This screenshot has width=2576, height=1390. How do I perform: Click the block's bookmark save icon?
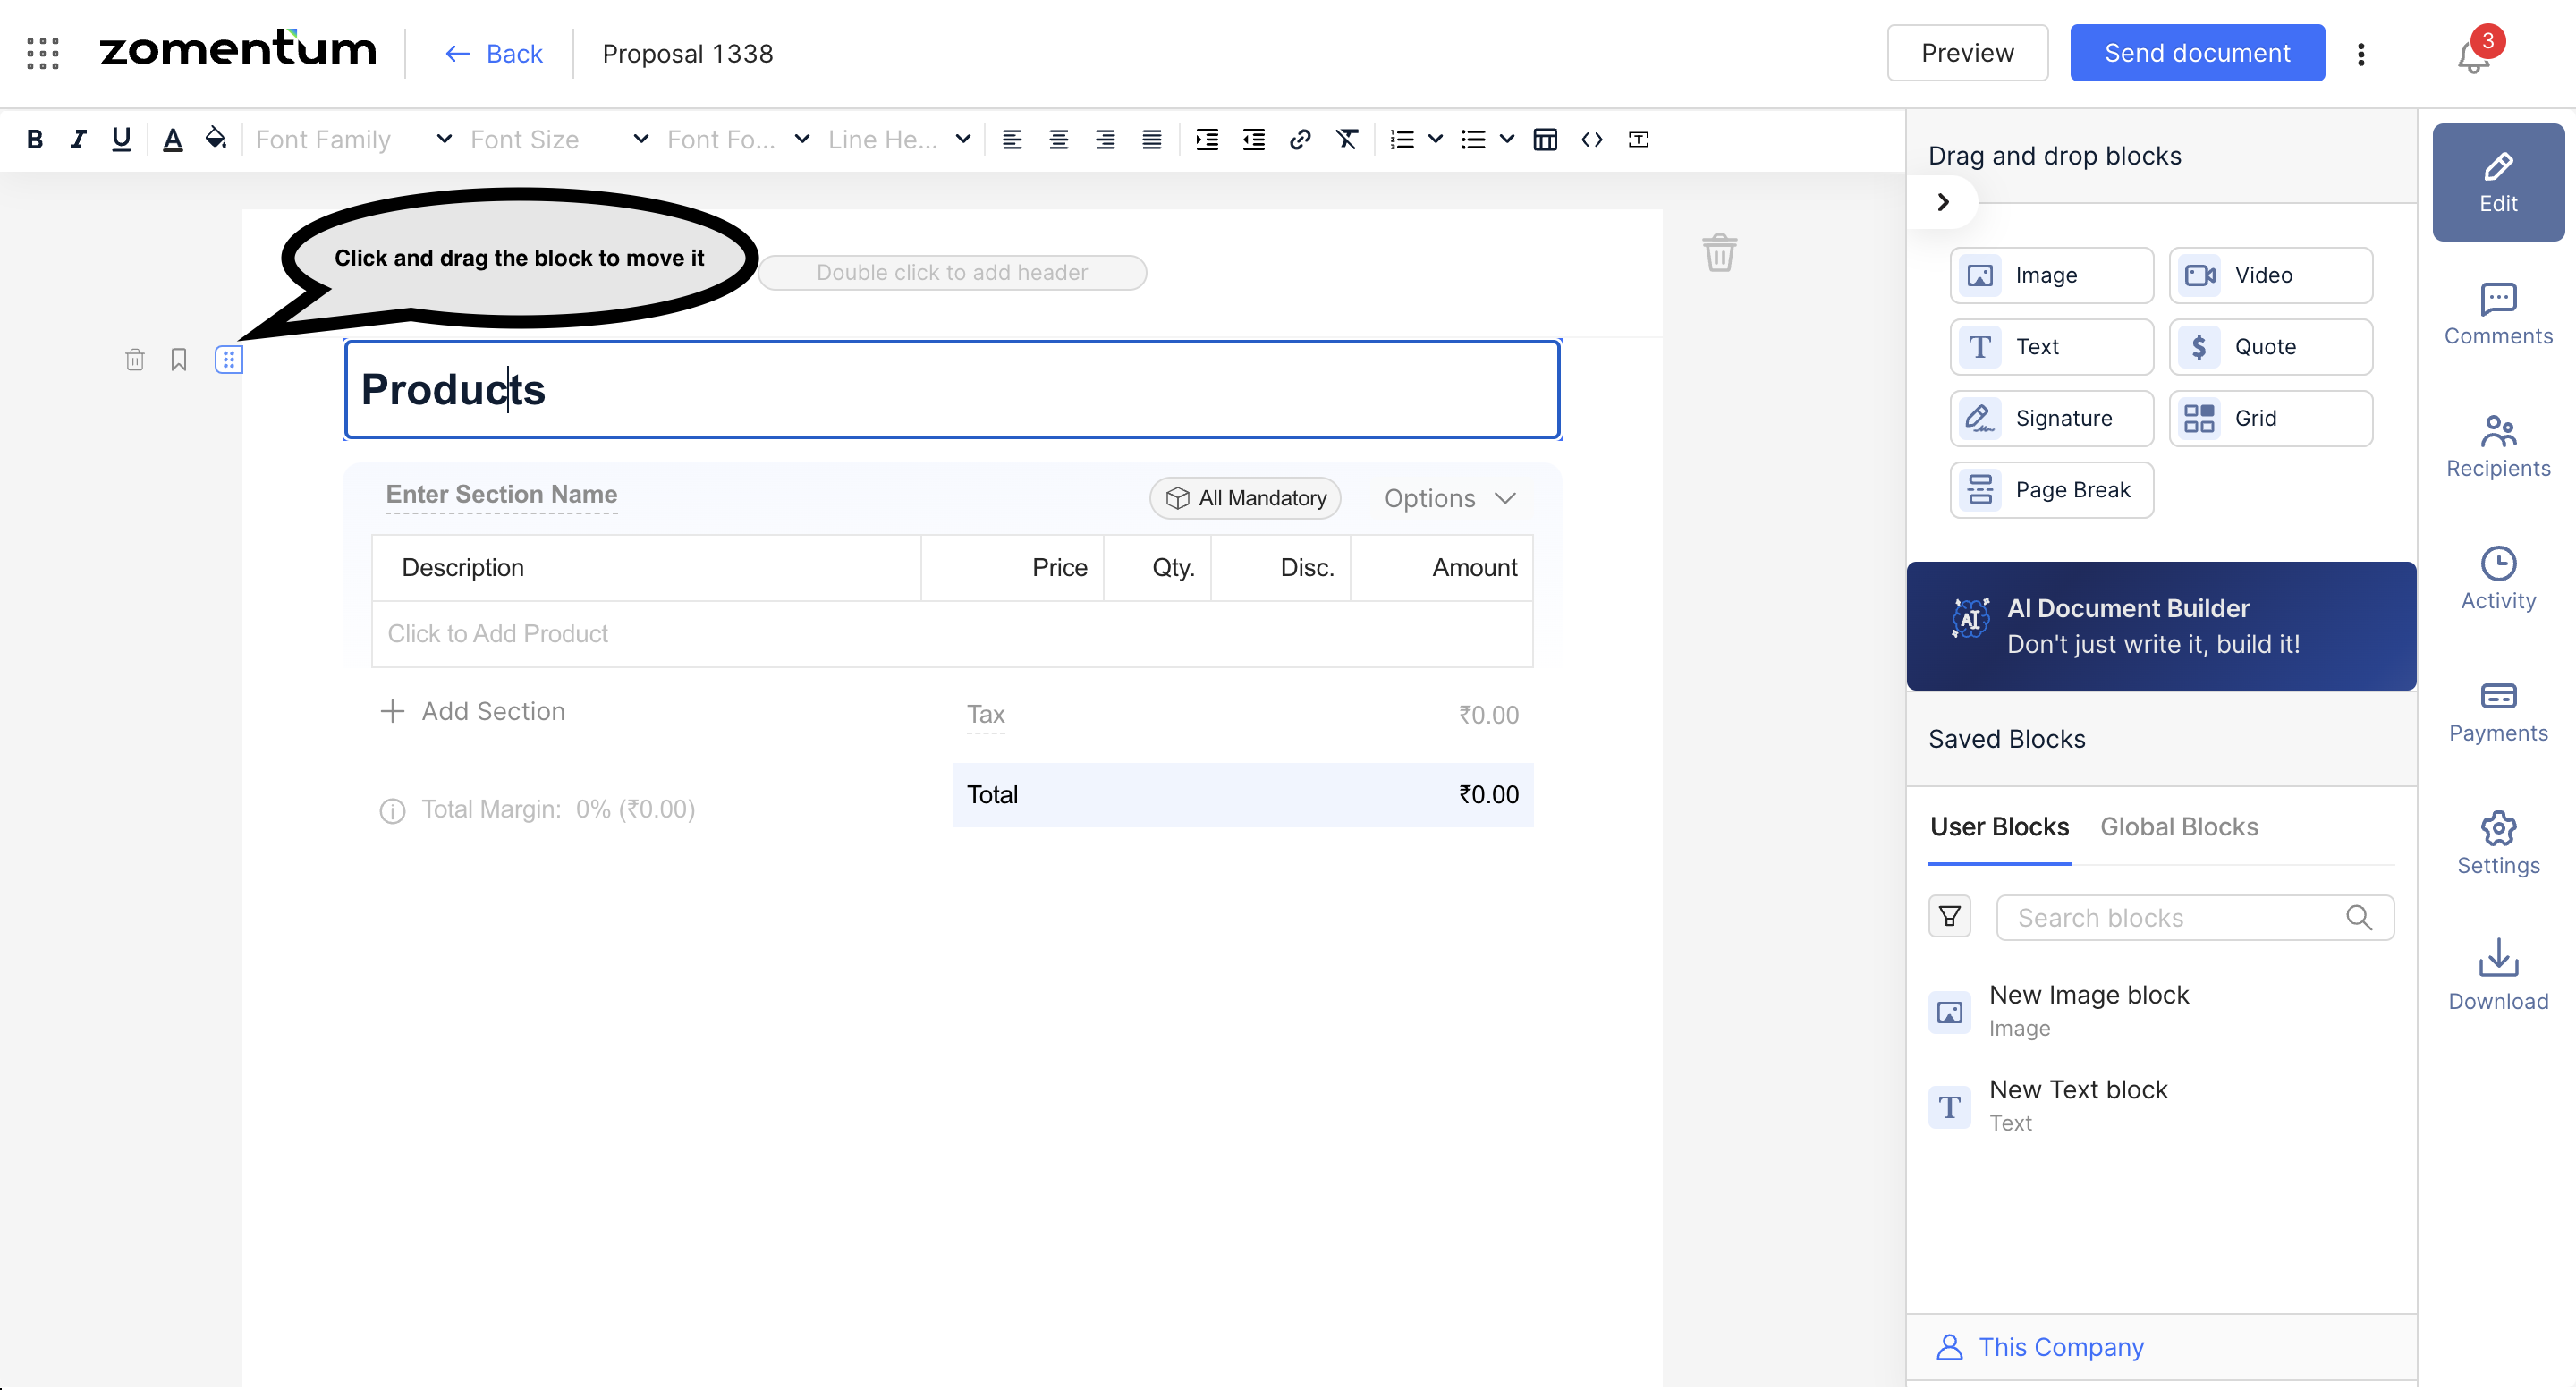(179, 360)
